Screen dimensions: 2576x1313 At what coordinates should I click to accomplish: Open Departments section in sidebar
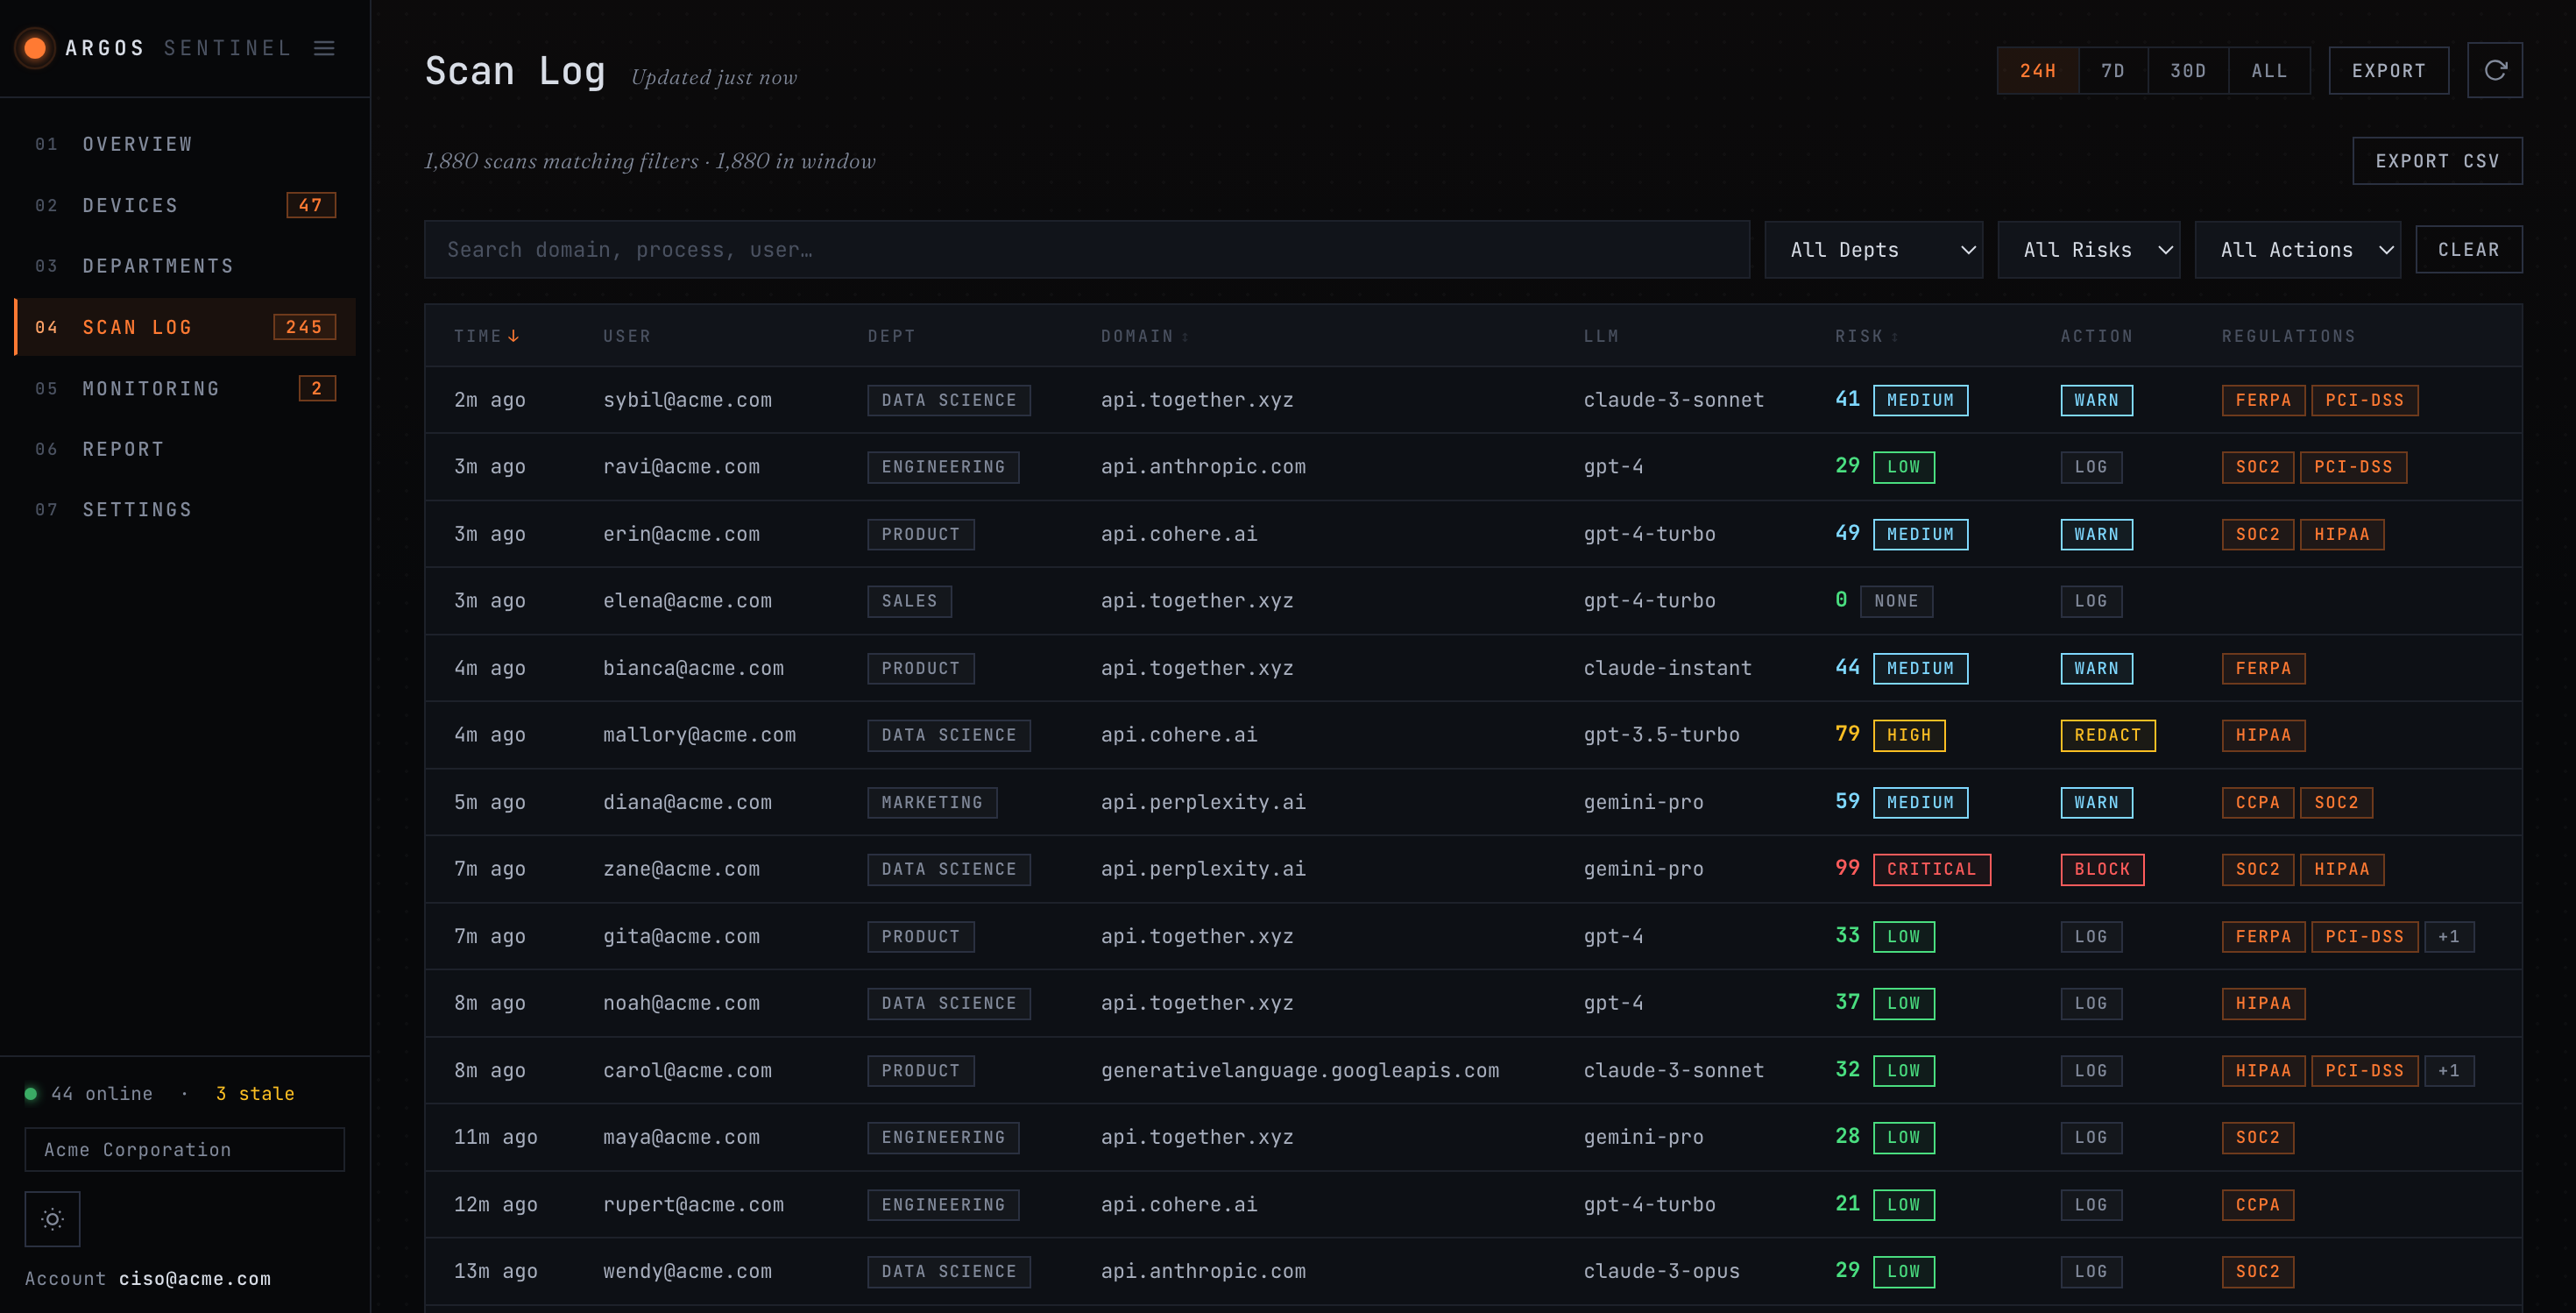coord(185,266)
